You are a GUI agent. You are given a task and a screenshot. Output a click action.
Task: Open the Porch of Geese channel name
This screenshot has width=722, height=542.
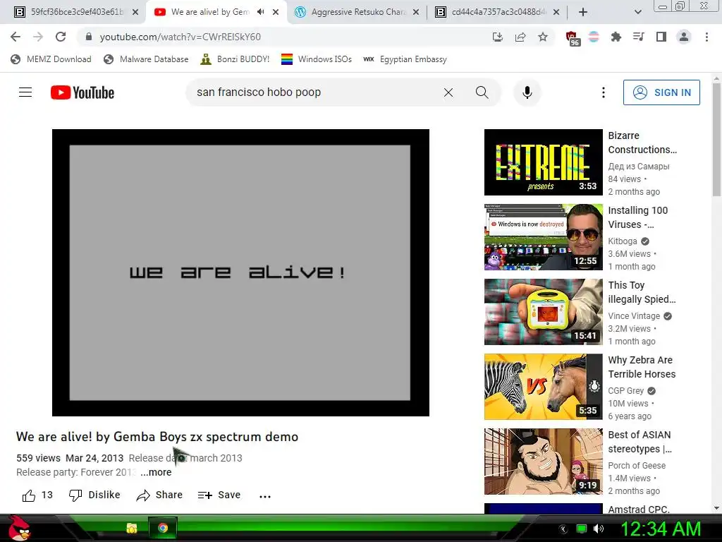click(x=637, y=466)
